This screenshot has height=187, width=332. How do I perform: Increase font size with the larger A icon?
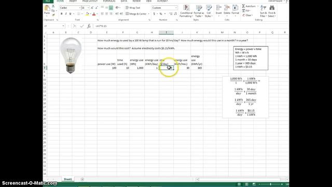[x=92, y=8]
